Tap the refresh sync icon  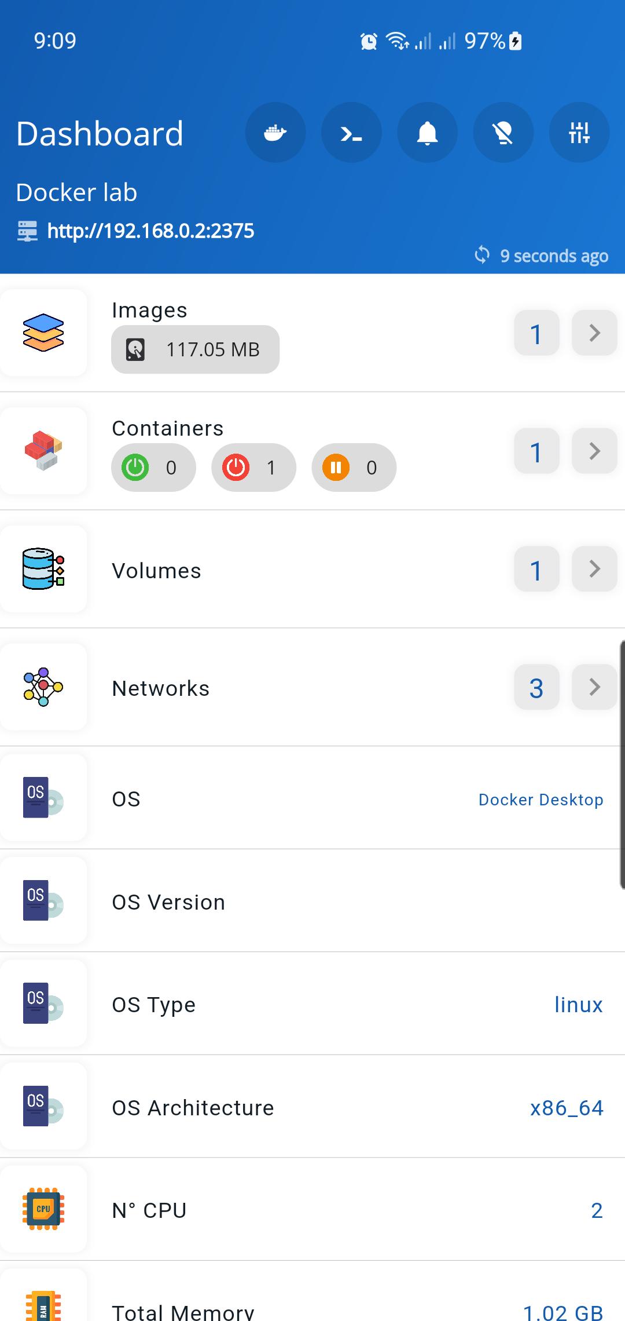(x=481, y=255)
